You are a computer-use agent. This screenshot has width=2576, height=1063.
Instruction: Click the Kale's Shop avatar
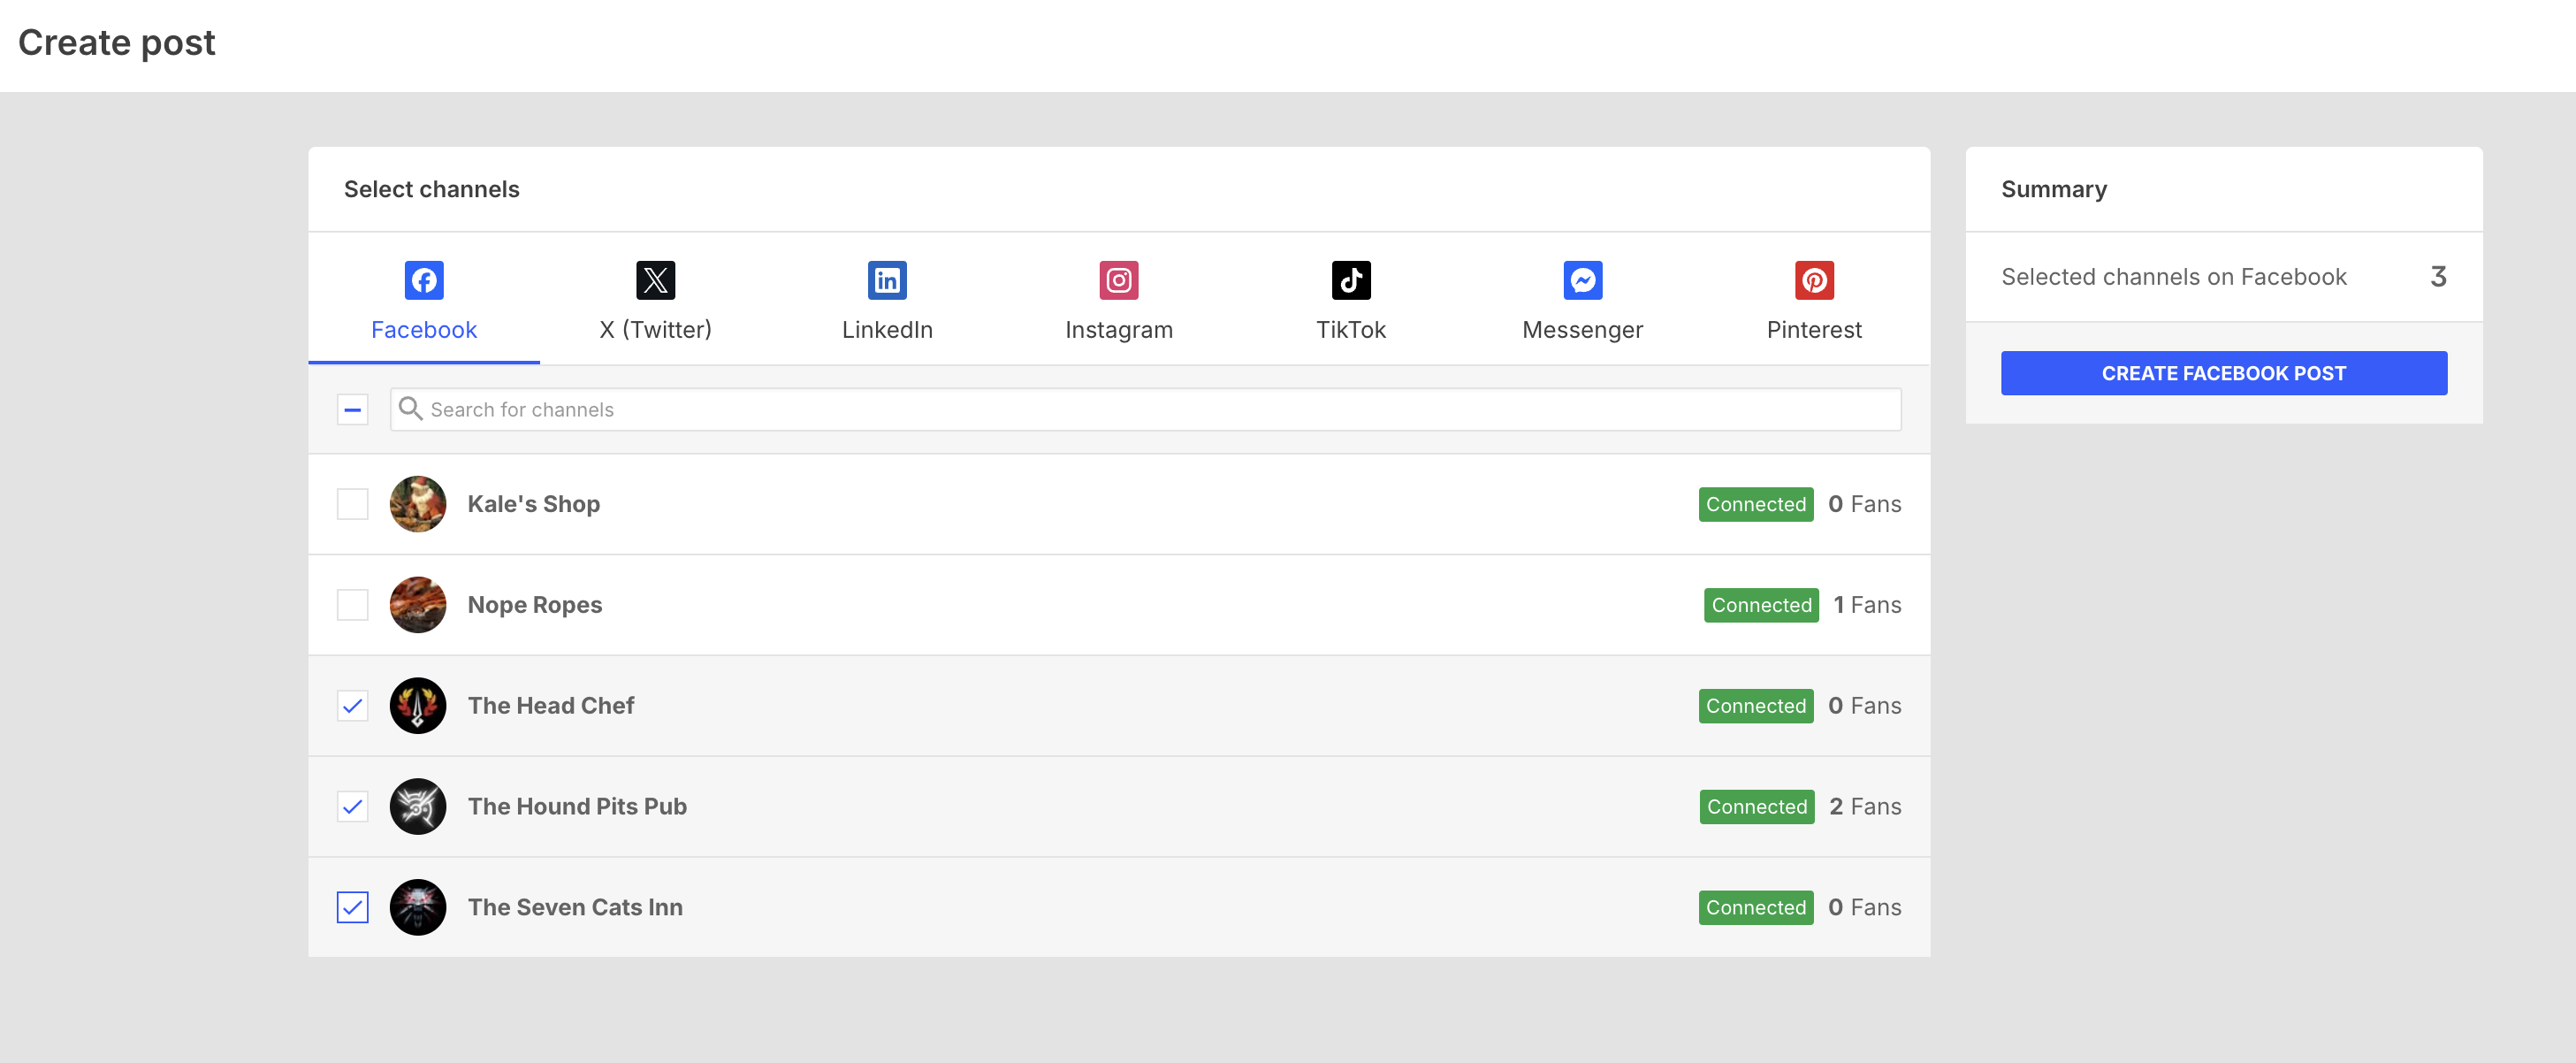418,504
